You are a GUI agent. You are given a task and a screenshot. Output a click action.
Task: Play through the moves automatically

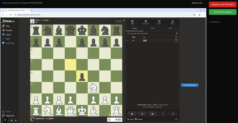[x=152, y=114]
